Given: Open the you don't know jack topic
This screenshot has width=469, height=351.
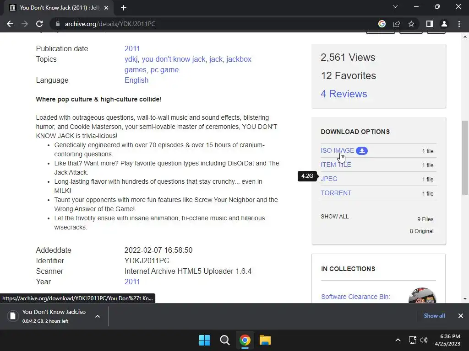Looking at the screenshot, I should pyautogui.click(x=174, y=59).
